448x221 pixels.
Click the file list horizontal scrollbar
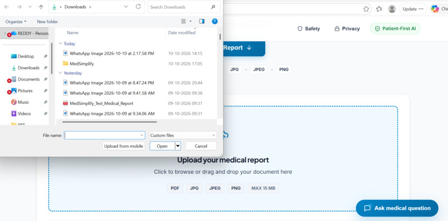(109, 122)
